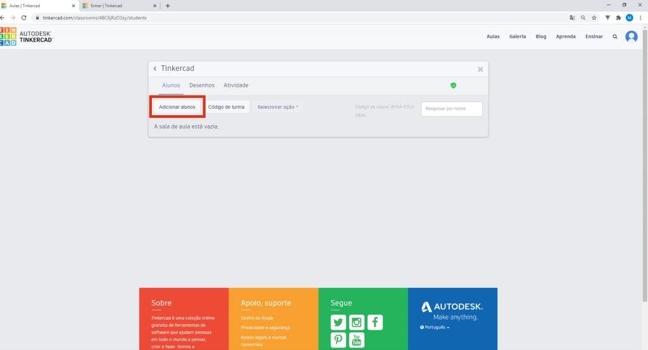Open Aprenda in the top navigation
This screenshot has height=350, width=648.
coord(566,37)
